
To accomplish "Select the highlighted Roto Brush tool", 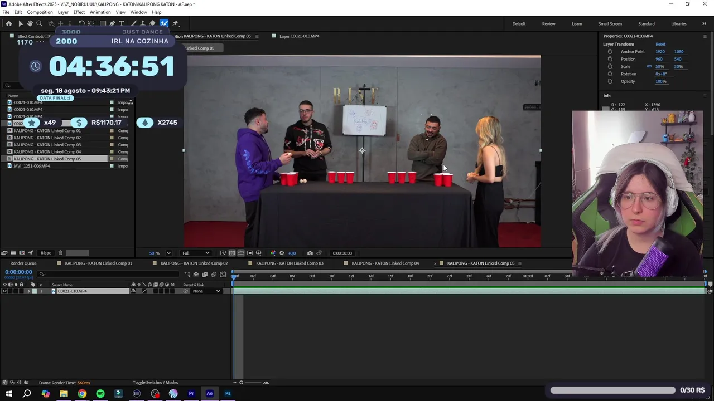I will pyautogui.click(x=164, y=23).
